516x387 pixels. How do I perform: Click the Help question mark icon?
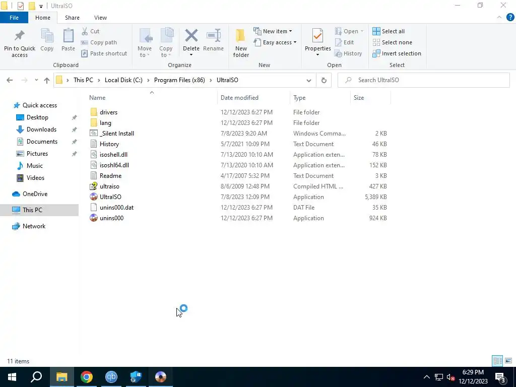[510, 18]
